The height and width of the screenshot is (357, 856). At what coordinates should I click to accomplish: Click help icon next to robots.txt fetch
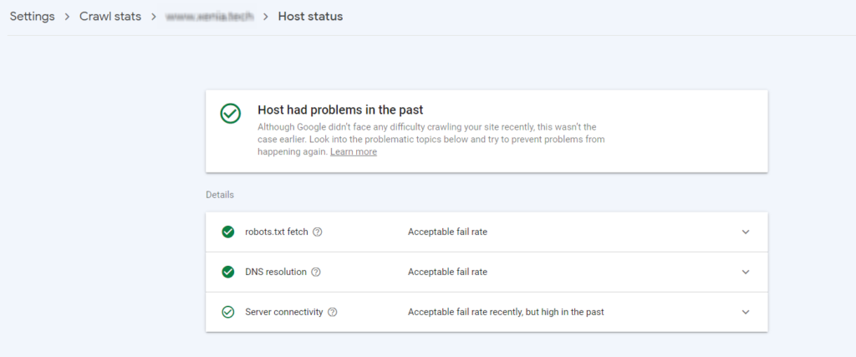tap(317, 232)
